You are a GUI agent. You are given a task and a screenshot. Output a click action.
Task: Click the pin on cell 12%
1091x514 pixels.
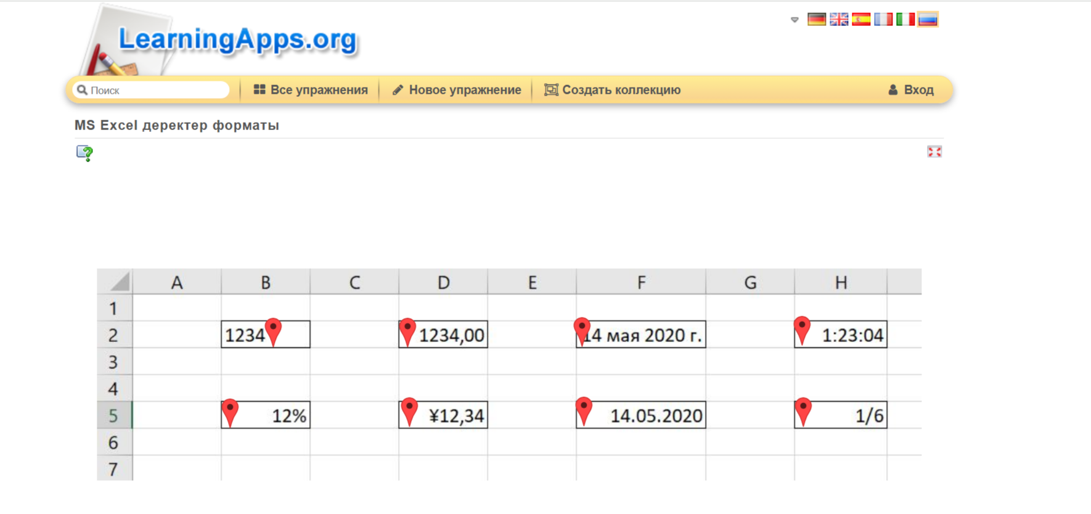point(230,413)
